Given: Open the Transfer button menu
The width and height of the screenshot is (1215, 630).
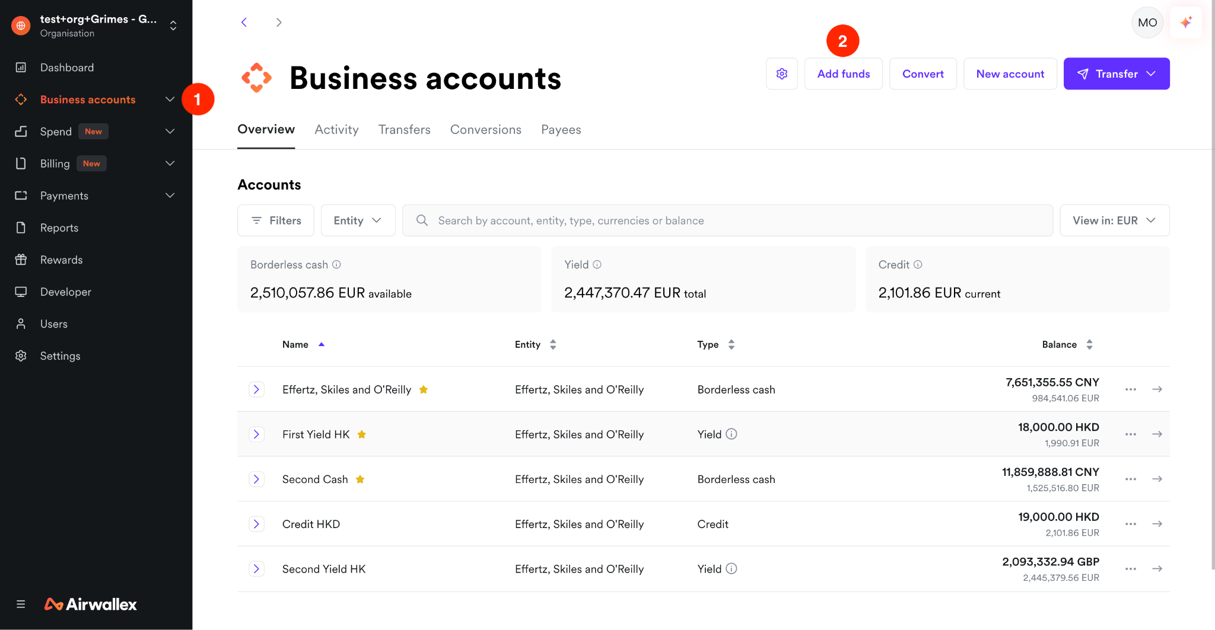Looking at the screenshot, I should 1116,73.
